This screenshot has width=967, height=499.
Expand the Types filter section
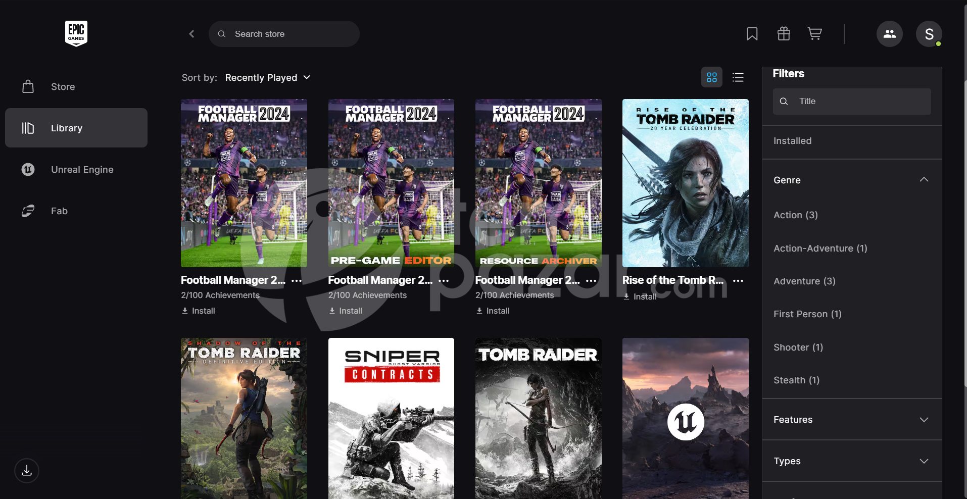click(852, 461)
